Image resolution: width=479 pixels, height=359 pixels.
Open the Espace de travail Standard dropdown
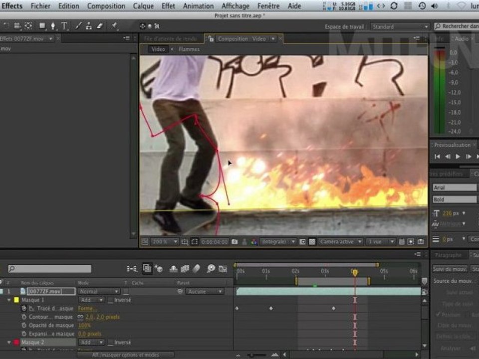[400, 26]
